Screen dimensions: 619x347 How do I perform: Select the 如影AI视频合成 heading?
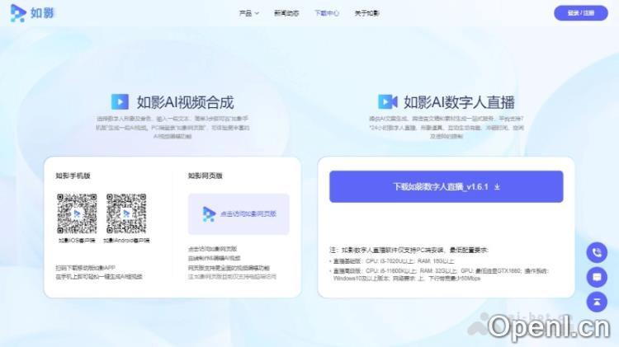click(185, 102)
